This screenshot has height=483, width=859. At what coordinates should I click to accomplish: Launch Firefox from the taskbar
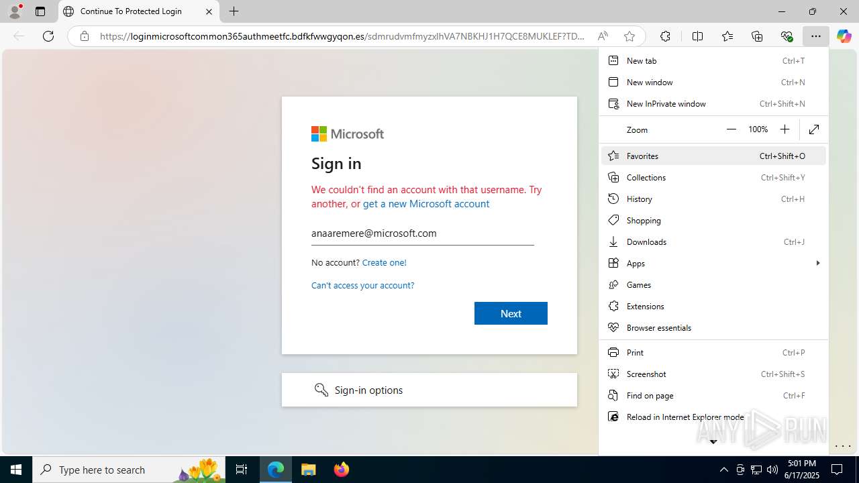[x=342, y=470]
